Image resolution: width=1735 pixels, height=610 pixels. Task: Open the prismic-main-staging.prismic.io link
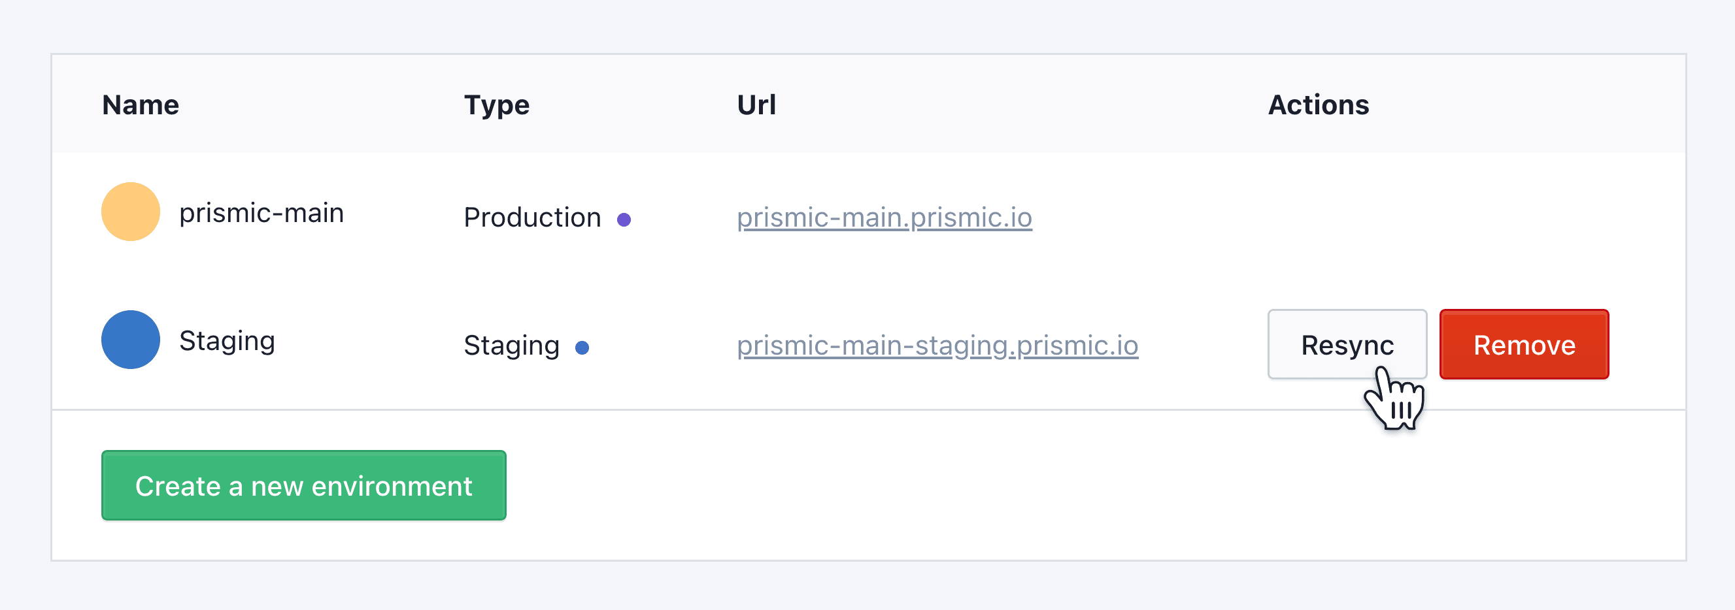click(937, 345)
